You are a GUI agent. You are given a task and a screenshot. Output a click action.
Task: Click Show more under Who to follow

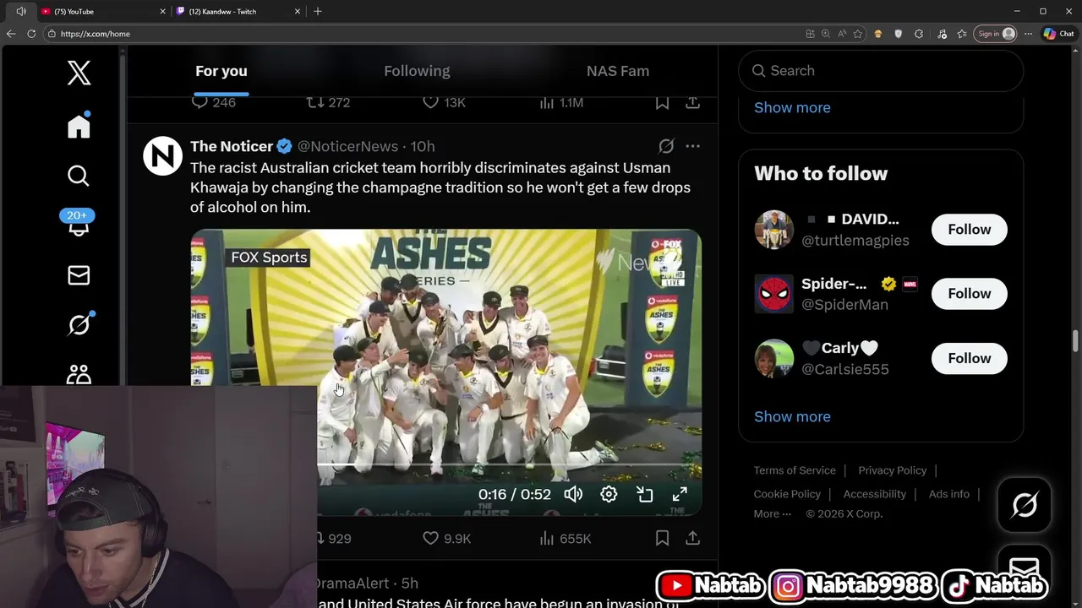point(792,416)
